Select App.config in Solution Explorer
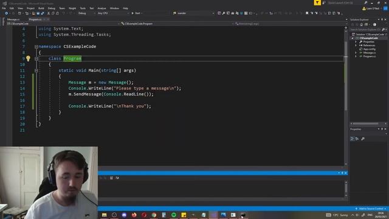 pyautogui.click(x=369, y=49)
